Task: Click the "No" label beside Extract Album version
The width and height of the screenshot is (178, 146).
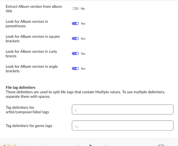Action: [x=83, y=9]
